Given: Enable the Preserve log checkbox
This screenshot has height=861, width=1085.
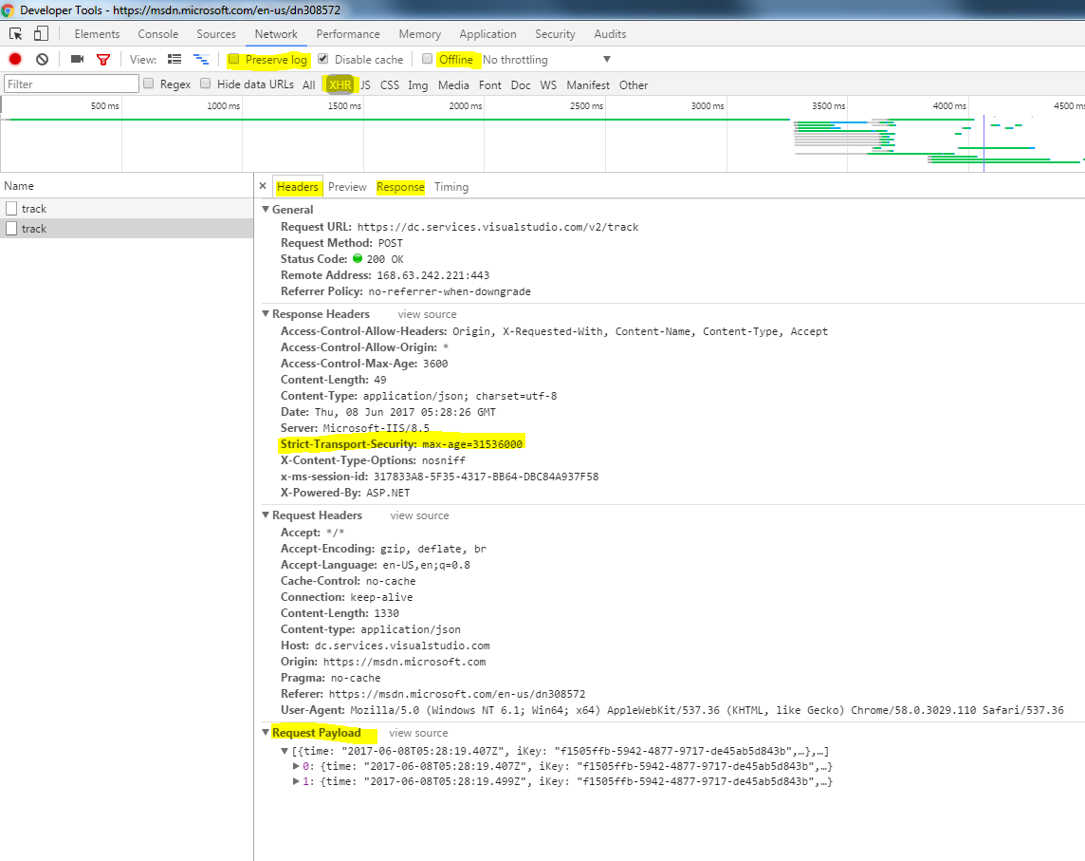Looking at the screenshot, I should [x=234, y=59].
